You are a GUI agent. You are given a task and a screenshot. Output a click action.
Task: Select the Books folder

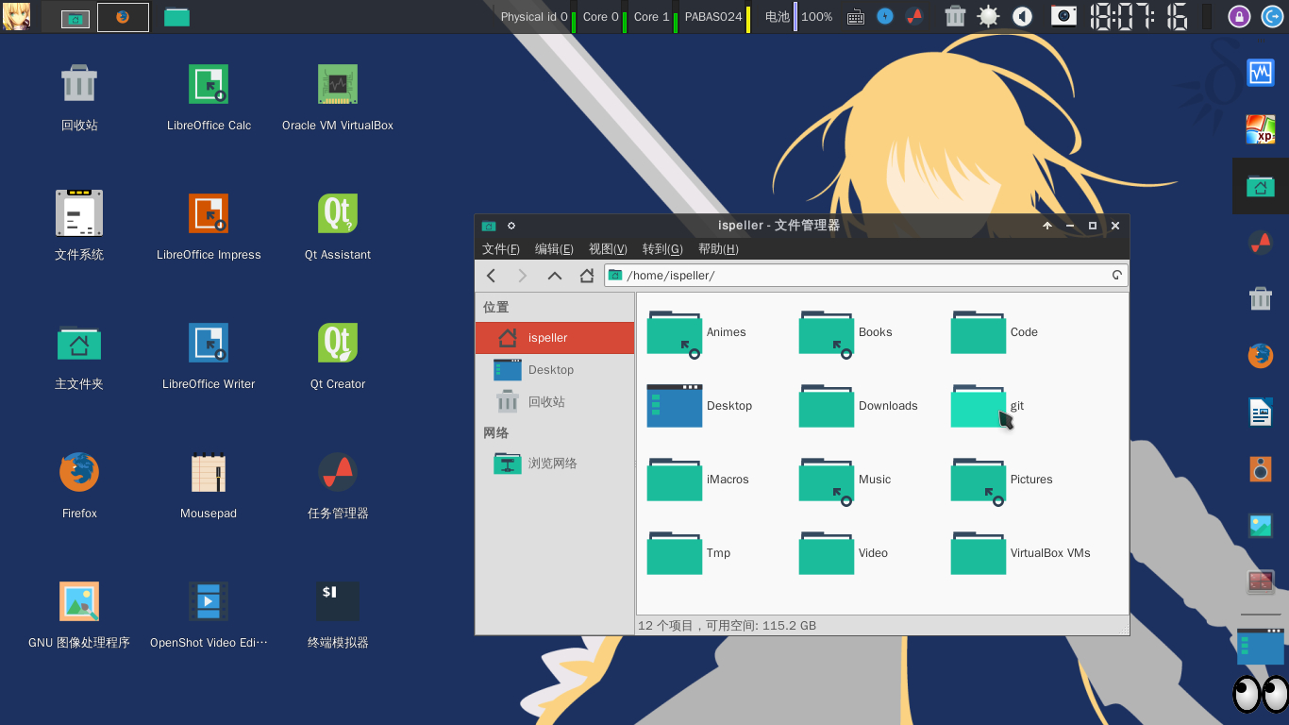[845, 332]
